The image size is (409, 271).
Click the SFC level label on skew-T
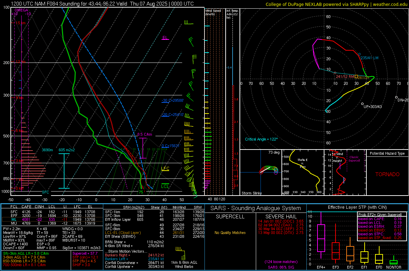coord(45,192)
